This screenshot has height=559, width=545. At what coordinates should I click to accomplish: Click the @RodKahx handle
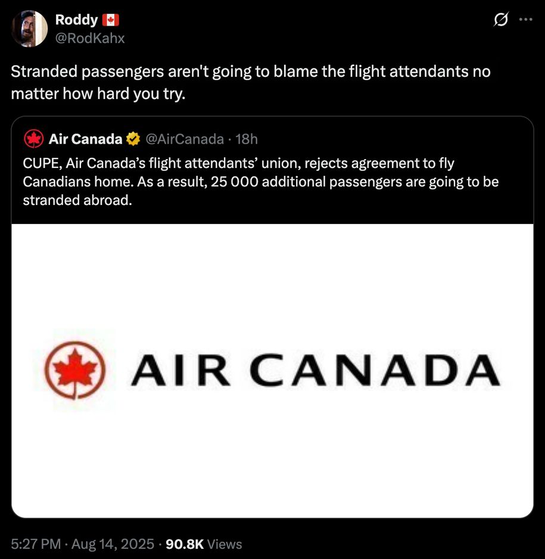coord(90,38)
